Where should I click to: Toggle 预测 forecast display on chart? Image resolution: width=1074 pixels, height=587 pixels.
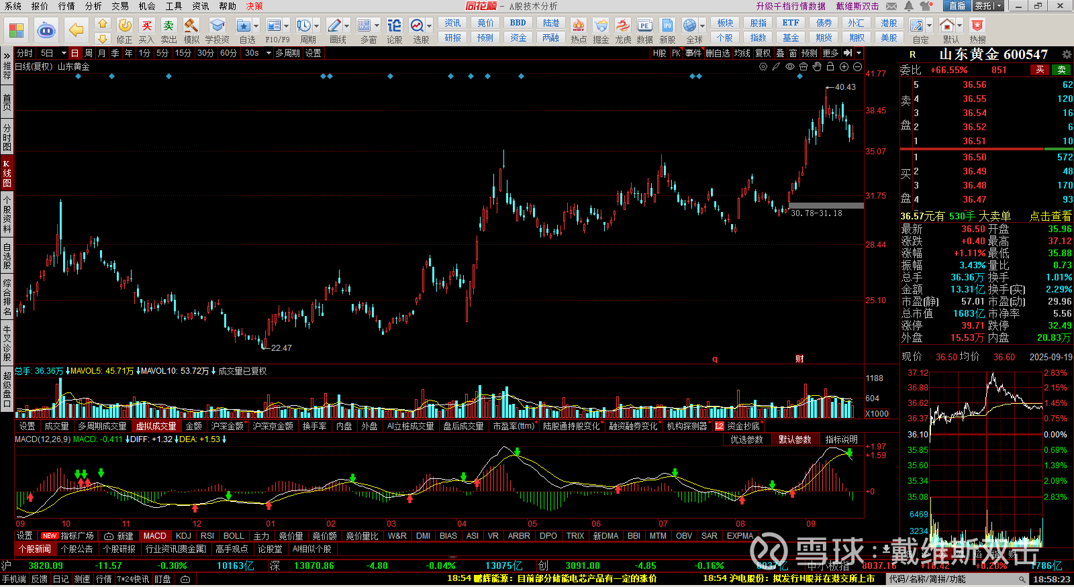coord(810,53)
